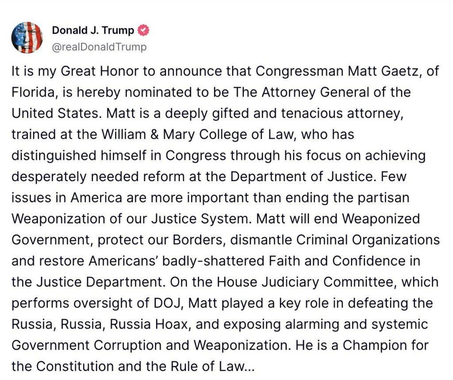The width and height of the screenshot is (453, 380).
Task: Open the flag-themed profile avatar
Action: (x=27, y=38)
